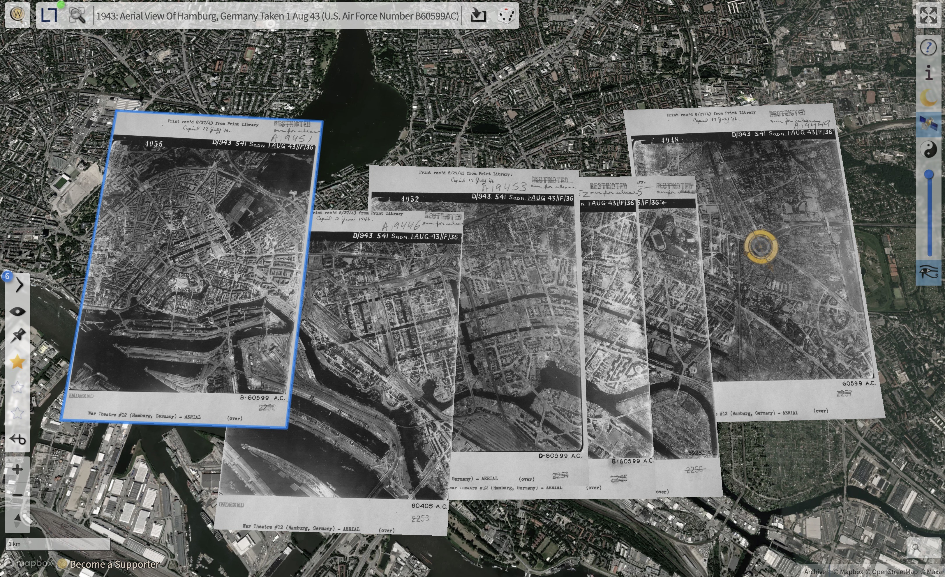The image size is (945, 577).
Task: Pin the selected photo with the pushpin icon
Action: pyautogui.click(x=18, y=336)
